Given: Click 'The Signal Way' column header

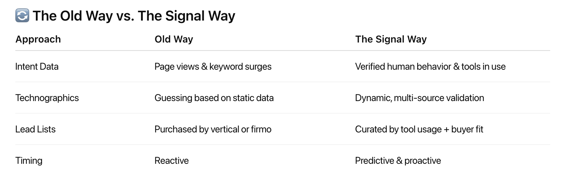Looking at the screenshot, I should [391, 39].
